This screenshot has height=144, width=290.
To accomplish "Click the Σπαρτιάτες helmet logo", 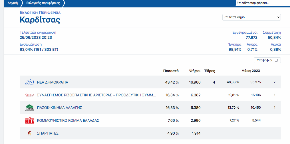I will click(30, 133).
